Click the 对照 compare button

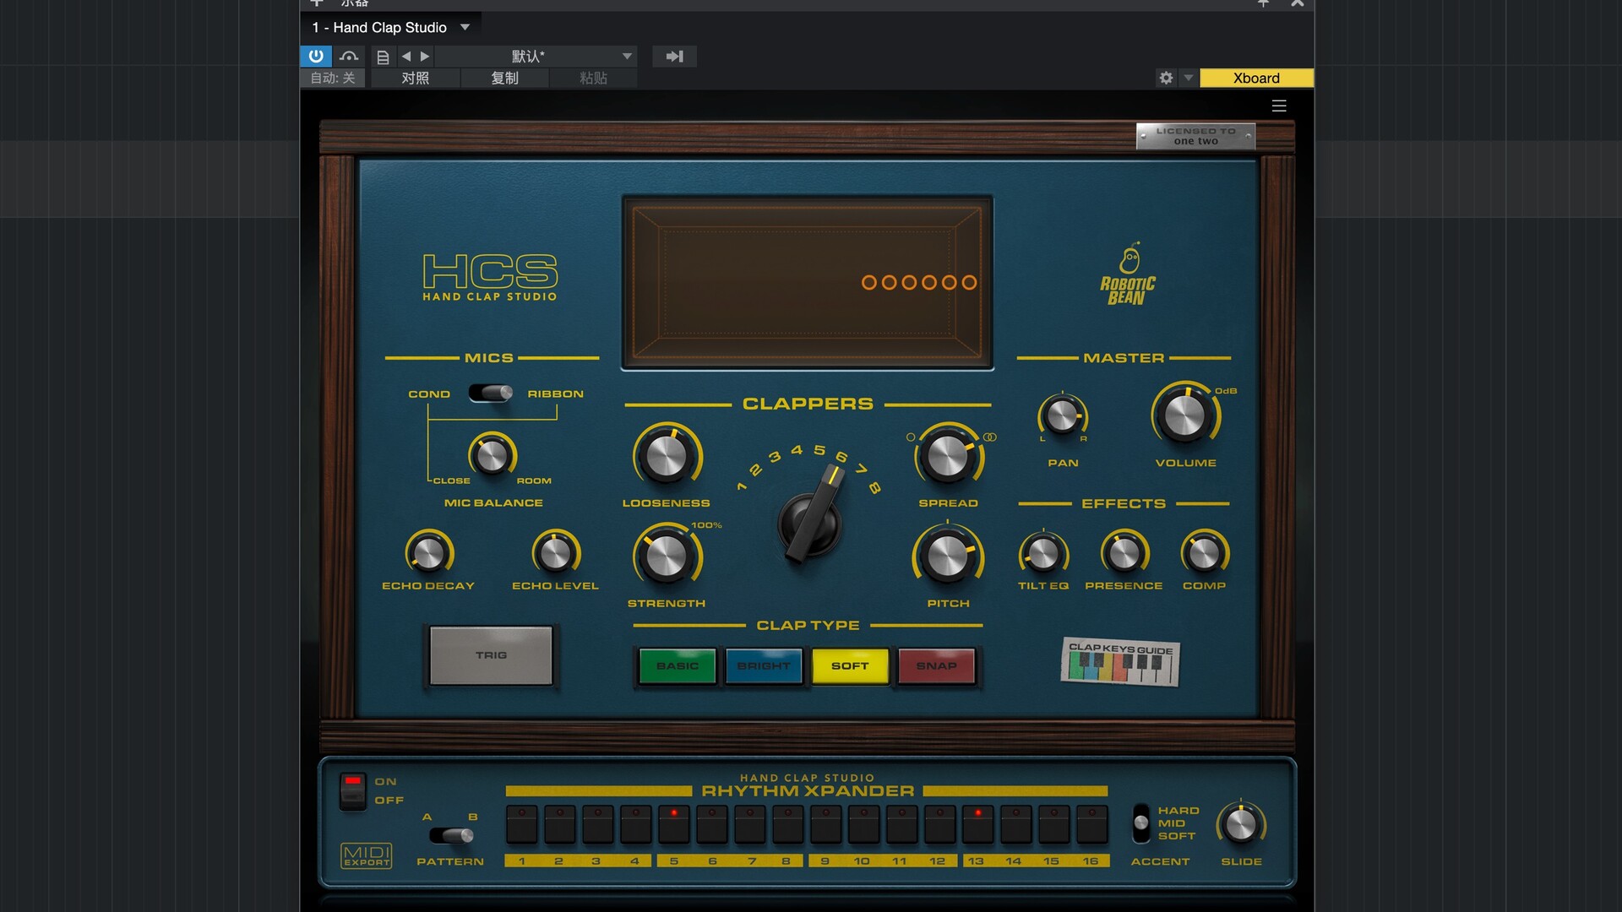(415, 78)
